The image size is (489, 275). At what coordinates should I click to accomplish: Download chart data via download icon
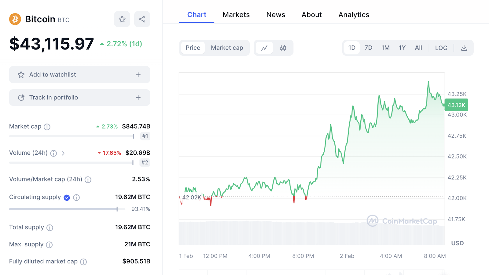tap(464, 48)
